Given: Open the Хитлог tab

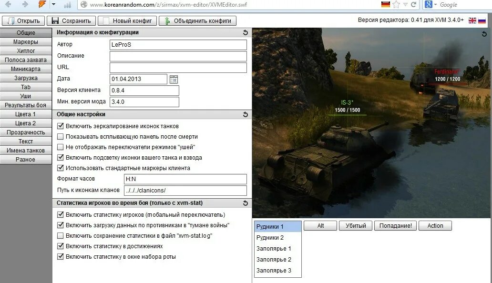Looking at the screenshot, I should [26, 51].
